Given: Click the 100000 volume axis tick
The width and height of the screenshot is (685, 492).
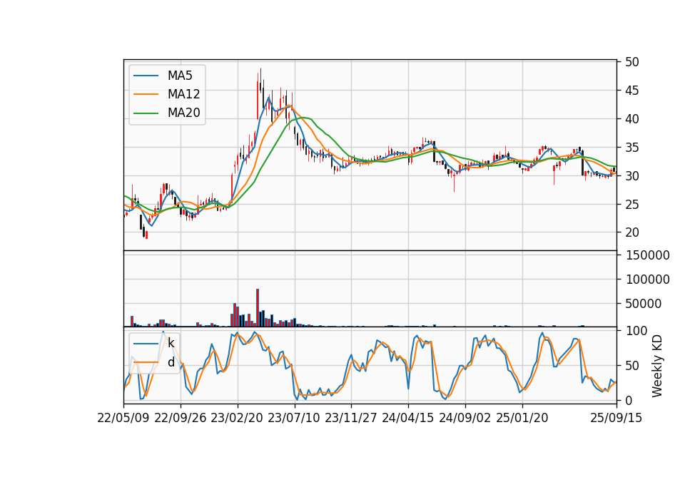Looking at the screenshot, I should pyautogui.click(x=647, y=280).
